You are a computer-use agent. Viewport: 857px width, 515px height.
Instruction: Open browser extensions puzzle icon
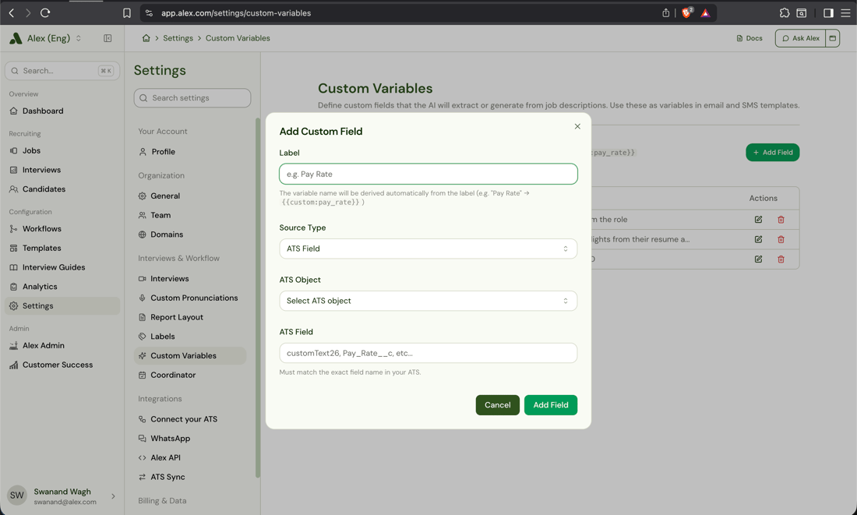(x=785, y=13)
